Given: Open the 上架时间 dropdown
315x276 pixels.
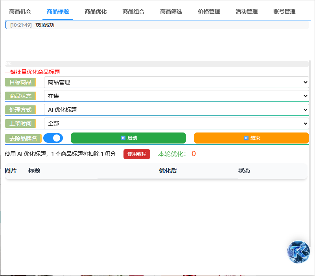Looking at the screenshot, I should 176,123.
